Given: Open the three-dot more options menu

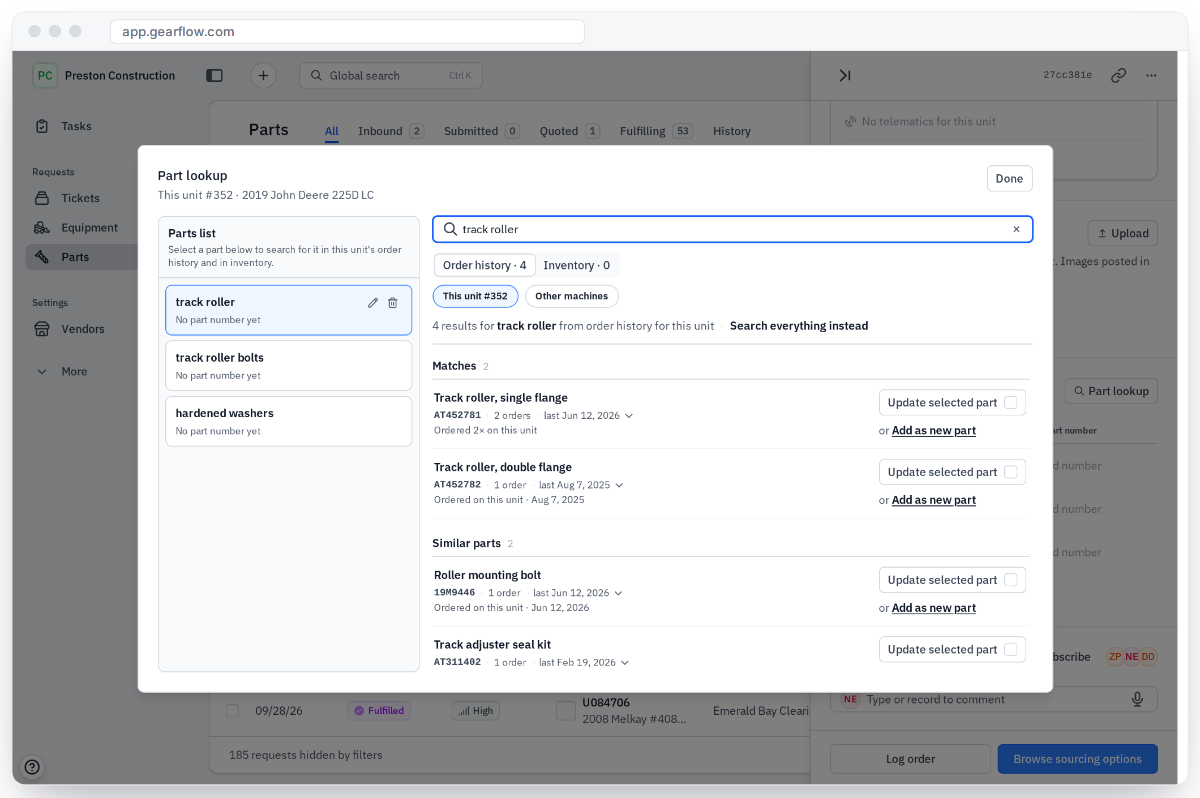Looking at the screenshot, I should coord(1151,75).
